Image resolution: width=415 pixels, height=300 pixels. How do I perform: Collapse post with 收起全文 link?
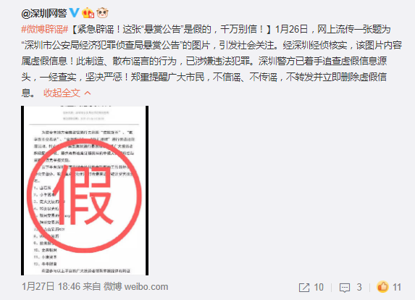pos(62,93)
